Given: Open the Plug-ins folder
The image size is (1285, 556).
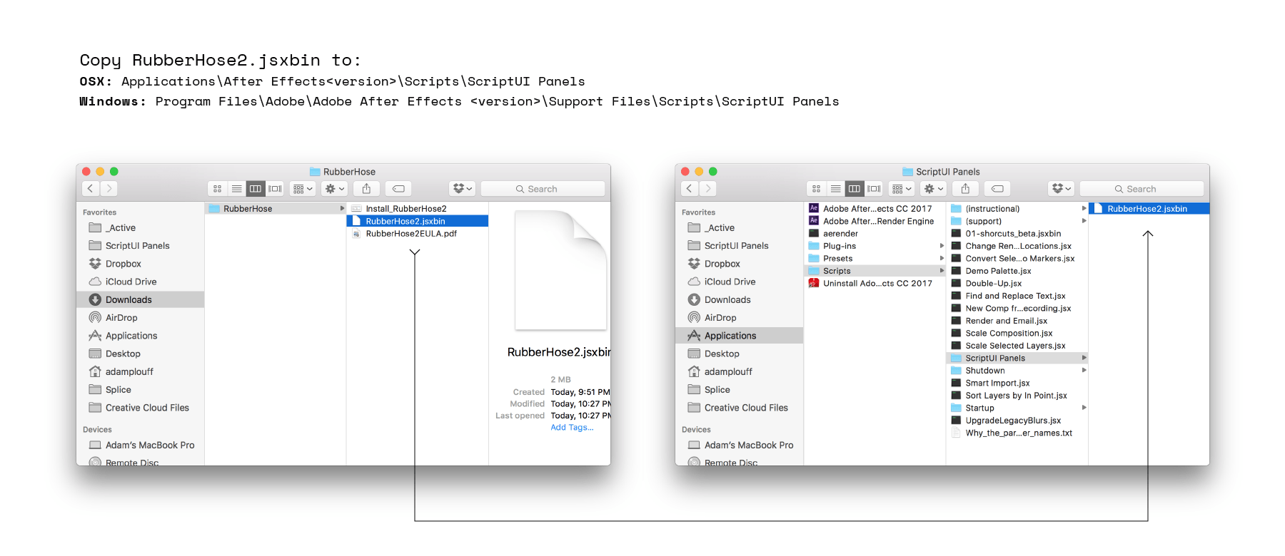Looking at the screenshot, I should point(875,247).
